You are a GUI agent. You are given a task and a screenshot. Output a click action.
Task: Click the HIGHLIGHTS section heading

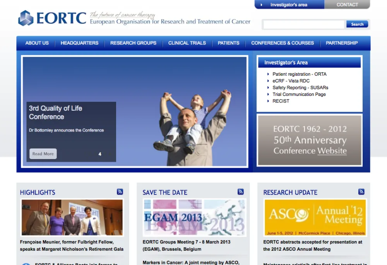(x=38, y=192)
